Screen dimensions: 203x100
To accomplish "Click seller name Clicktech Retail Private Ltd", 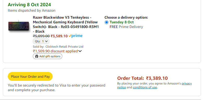I will point(64,47).
